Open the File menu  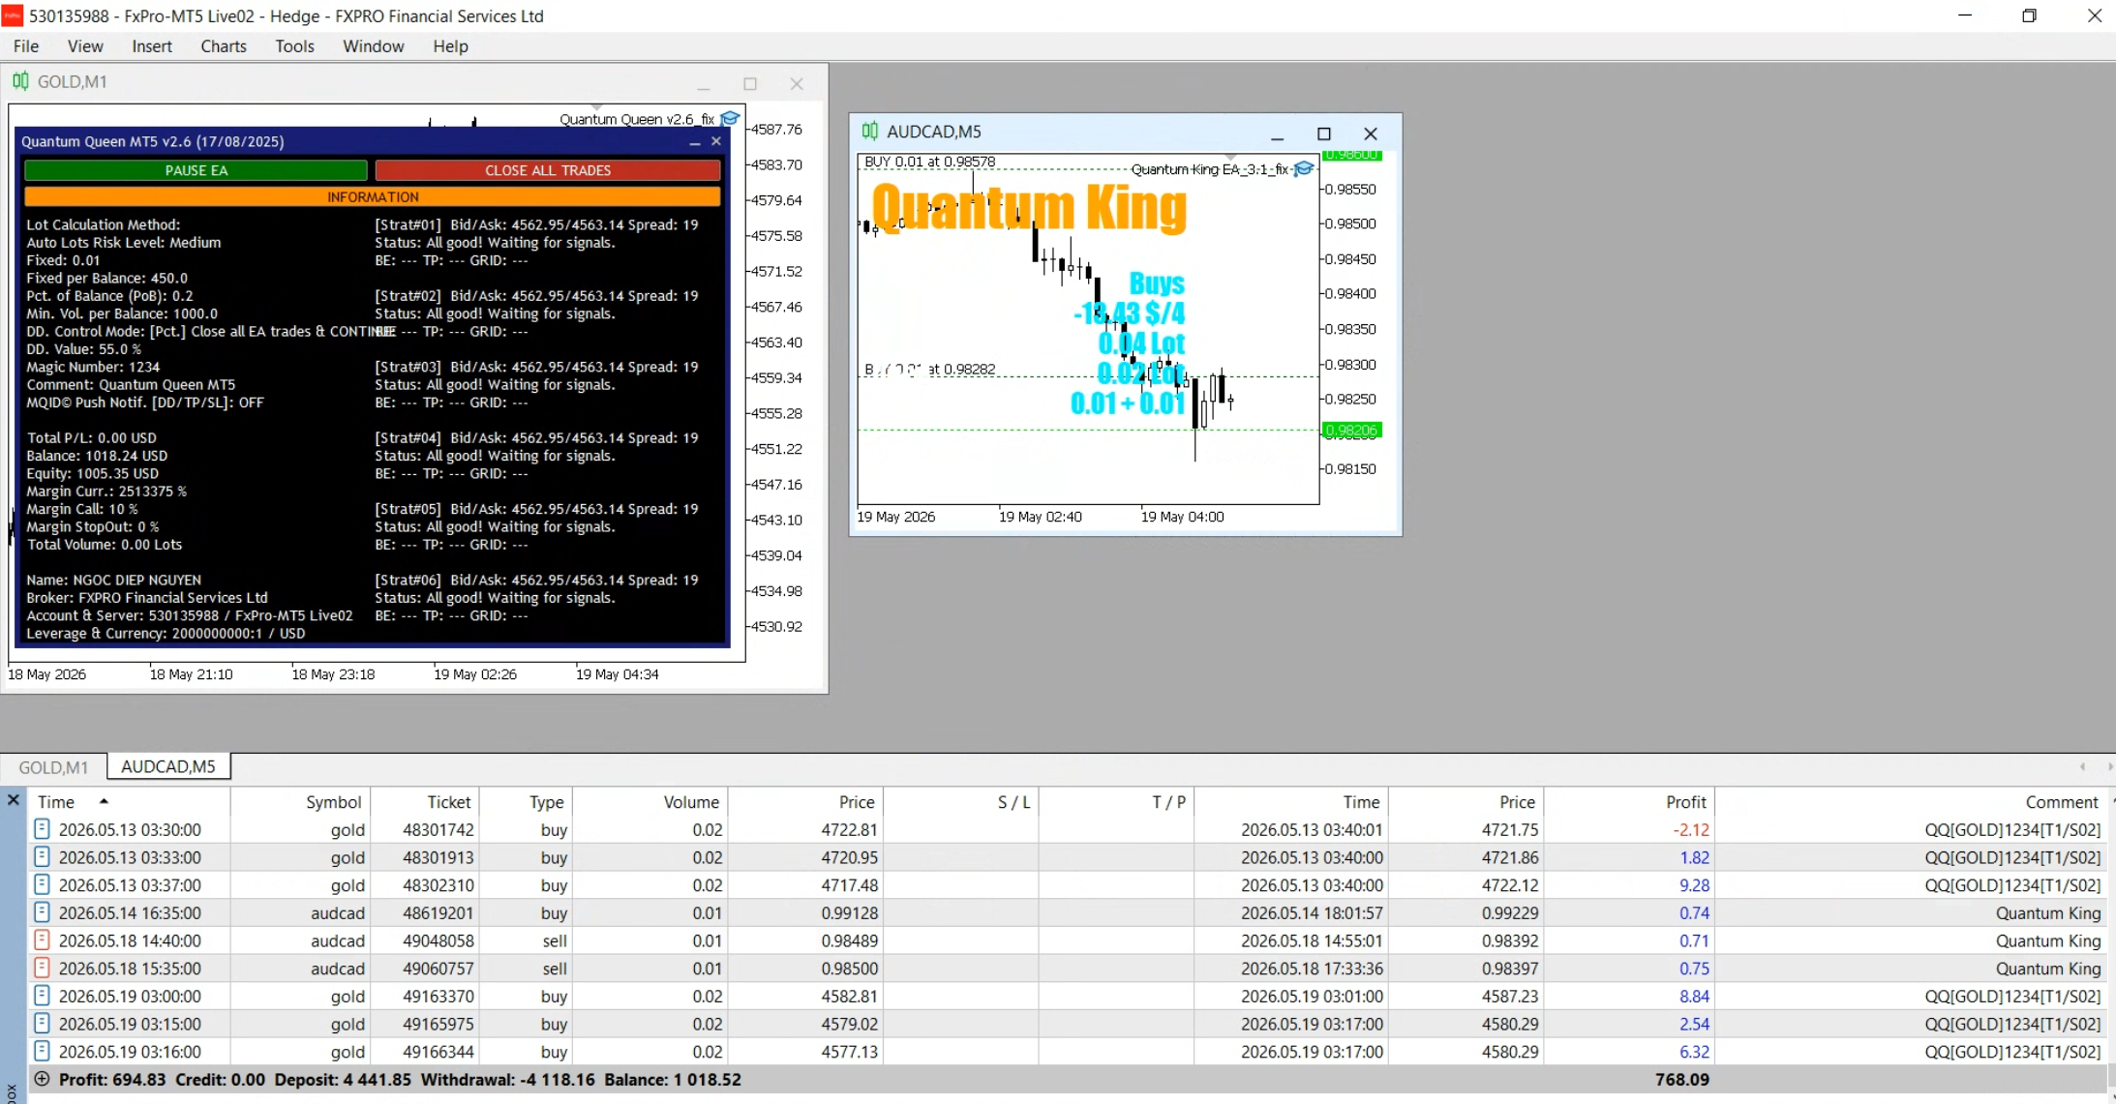[26, 46]
